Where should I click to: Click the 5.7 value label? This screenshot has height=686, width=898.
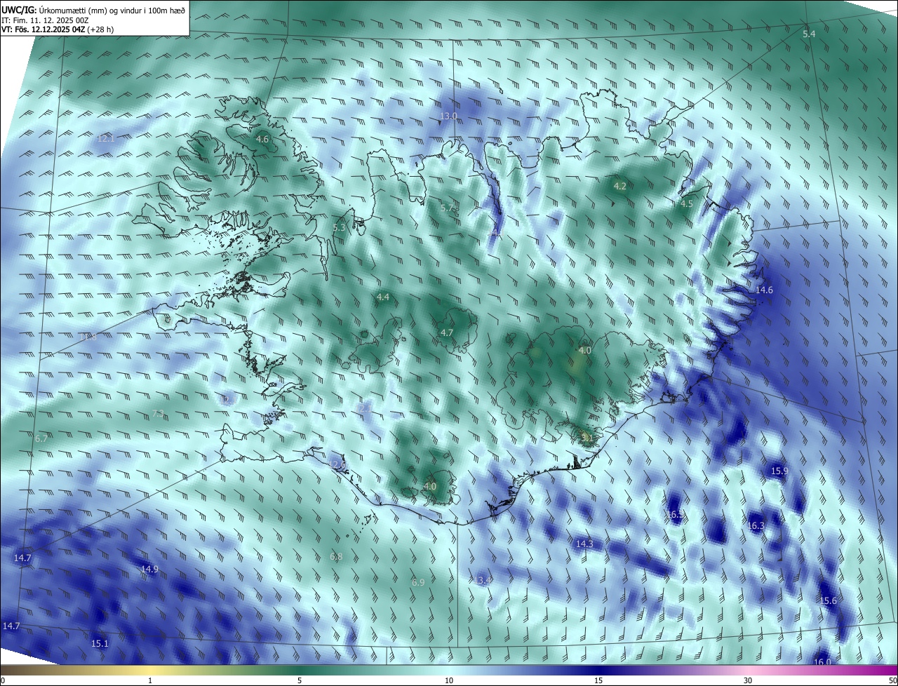(447, 208)
